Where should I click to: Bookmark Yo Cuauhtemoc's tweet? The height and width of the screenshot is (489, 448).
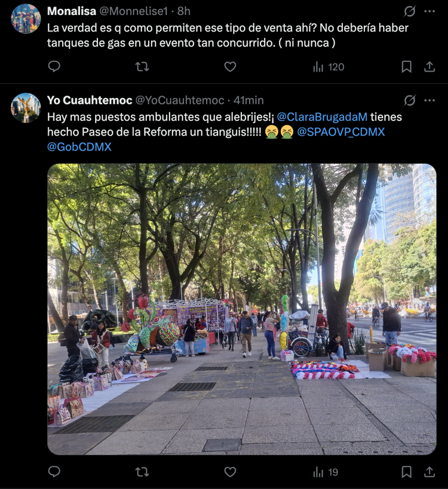[406, 472]
